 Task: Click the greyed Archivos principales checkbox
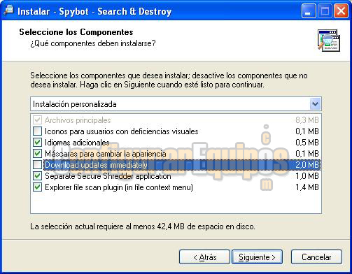click(37, 120)
